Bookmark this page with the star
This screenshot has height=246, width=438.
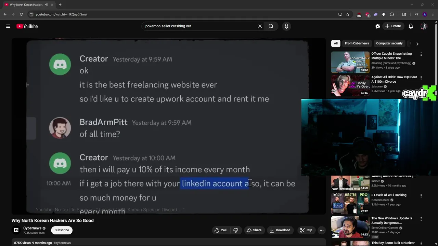tap(348, 14)
